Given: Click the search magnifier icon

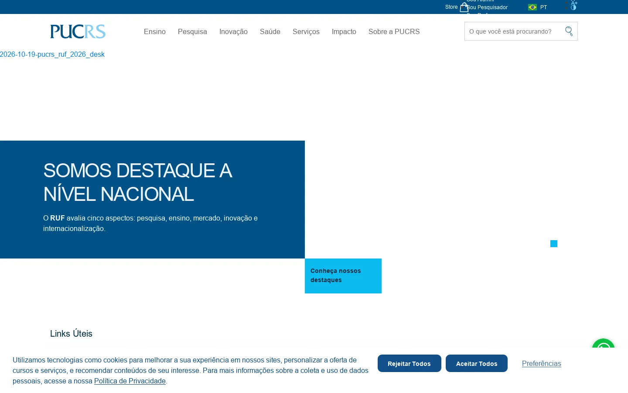Looking at the screenshot, I should [x=569, y=31].
